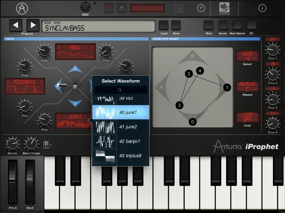Go to previous program with left arrow
Viewport: 285px width, 213px height.
pos(16,25)
